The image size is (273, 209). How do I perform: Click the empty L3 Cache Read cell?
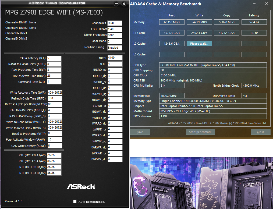(x=172, y=54)
